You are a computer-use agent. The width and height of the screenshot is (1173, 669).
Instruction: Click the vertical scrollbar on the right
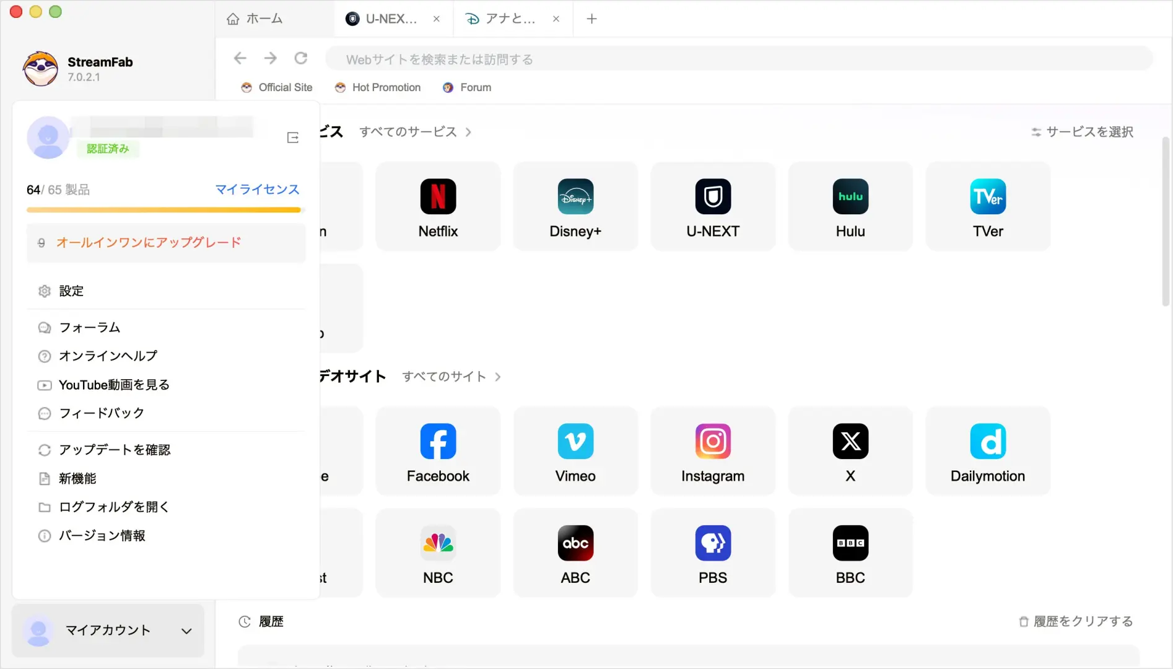[1165, 222]
